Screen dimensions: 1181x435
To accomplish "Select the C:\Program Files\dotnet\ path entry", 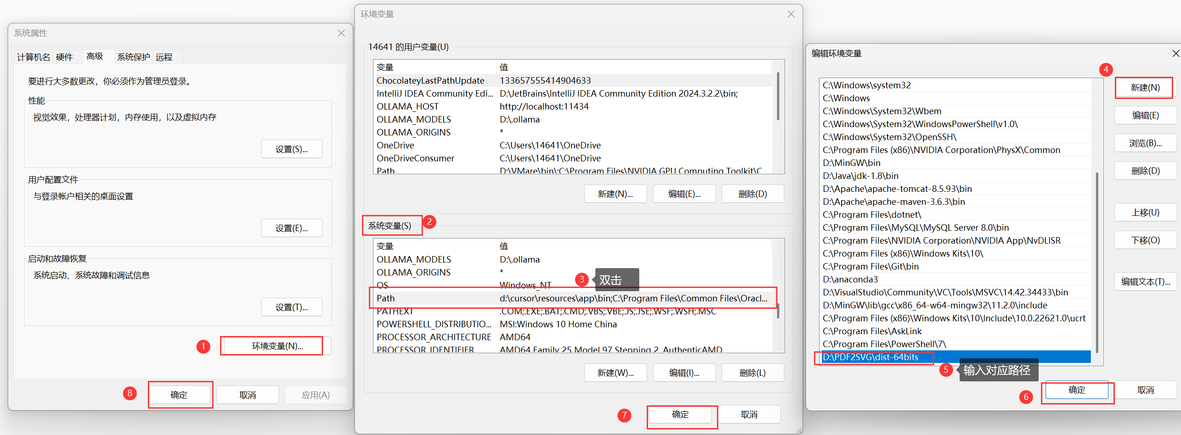I will [955, 214].
